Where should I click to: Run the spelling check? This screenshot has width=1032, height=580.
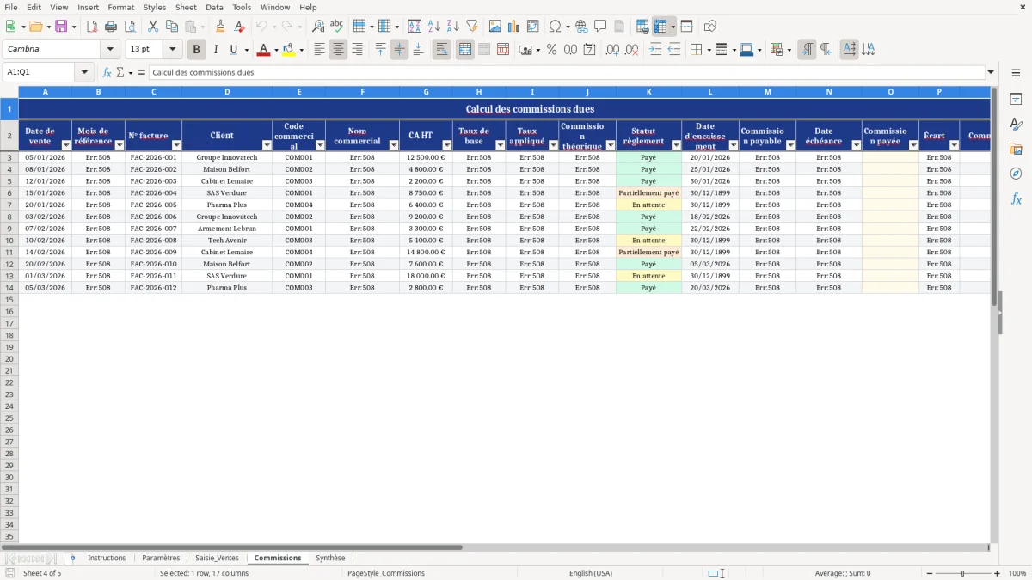click(x=337, y=27)
